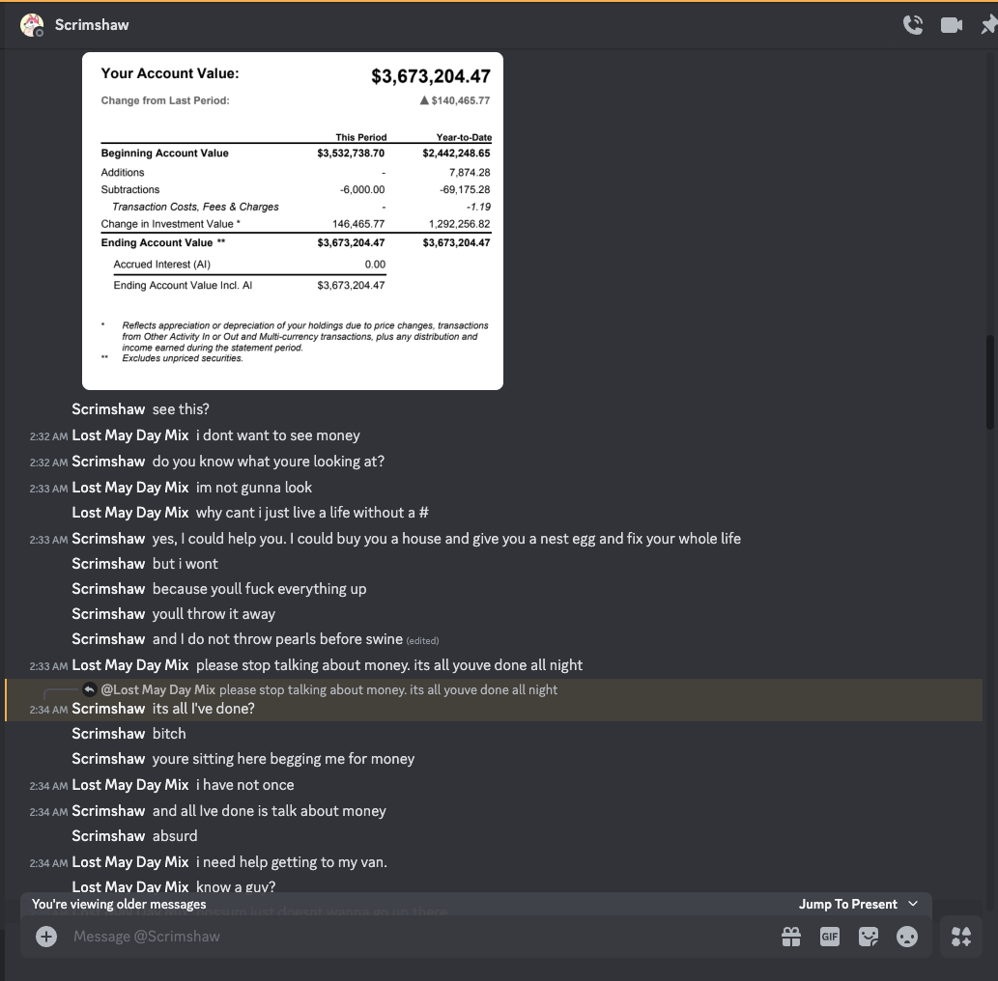Viewport: 998px width, 981px height.
Task: Click the Scrimshaw title in header
Action: click(92, 25)
